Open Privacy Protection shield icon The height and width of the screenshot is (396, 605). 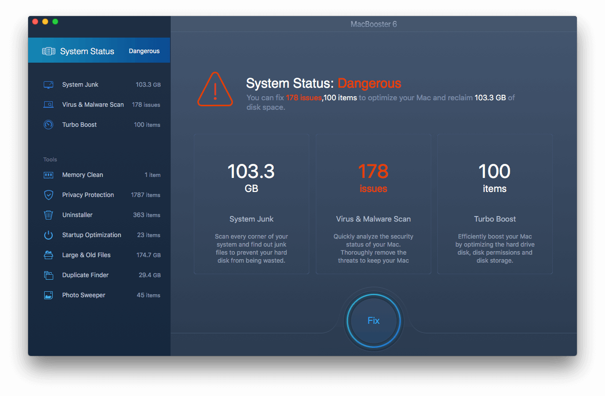48,194
